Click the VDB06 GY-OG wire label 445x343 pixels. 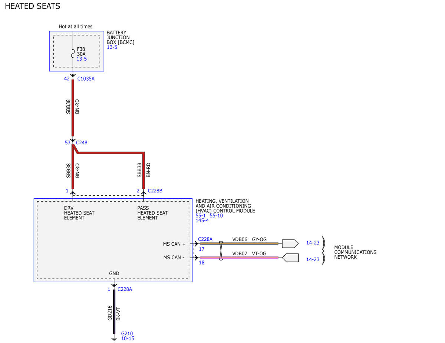(249, 239)
